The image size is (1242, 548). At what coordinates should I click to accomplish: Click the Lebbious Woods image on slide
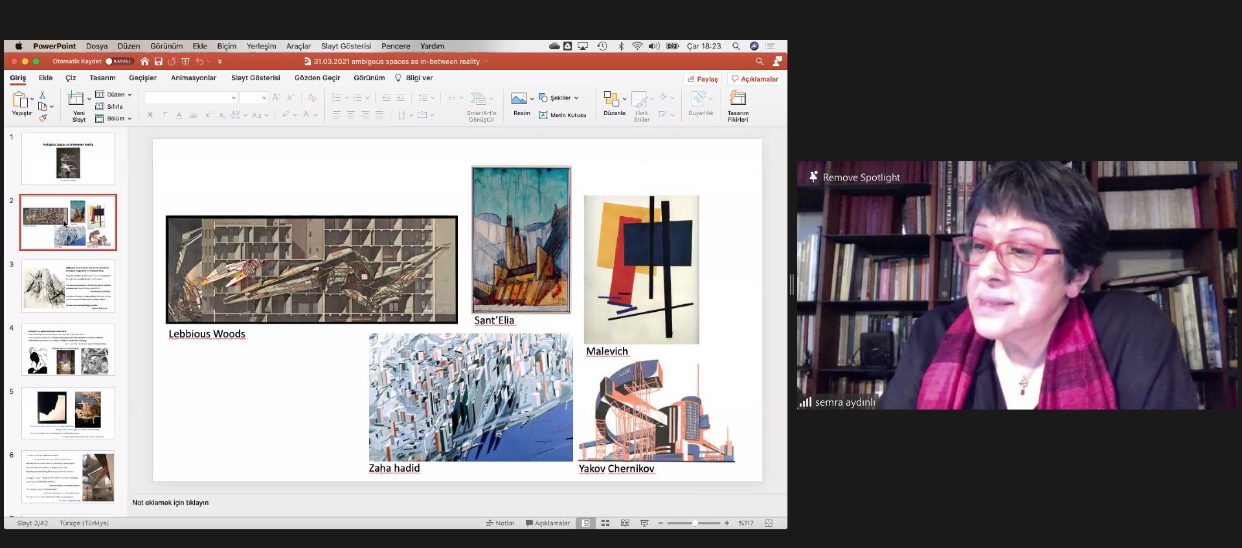point(311,269)
